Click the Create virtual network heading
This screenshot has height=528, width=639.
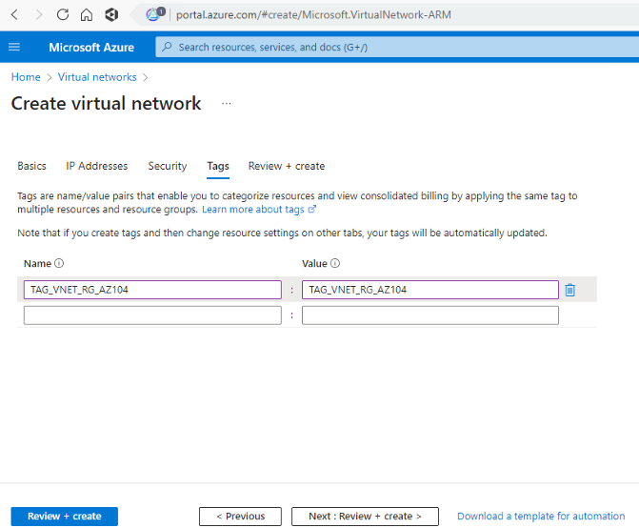click(x=106, y=104)
